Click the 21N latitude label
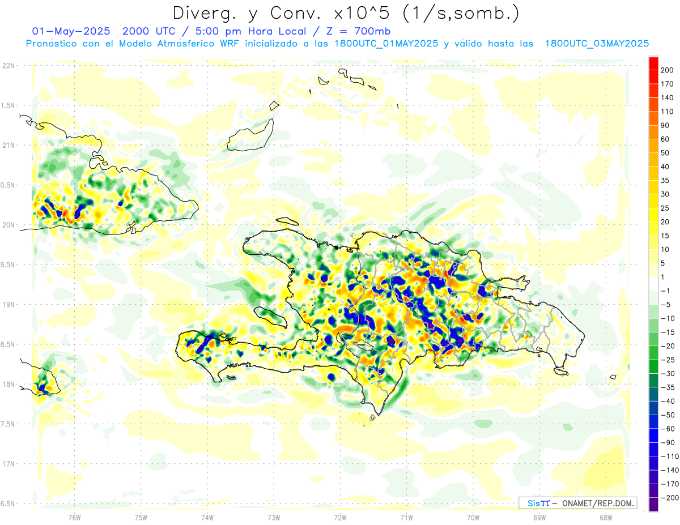The height and width of the screenshot is (525, 680). [x=8, y=146]
